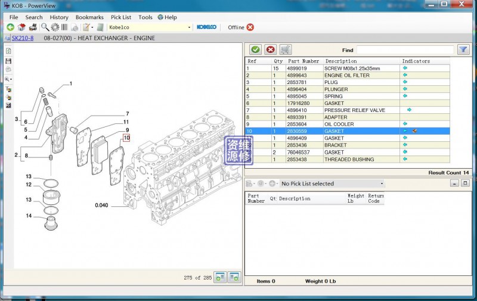This screenshot has height=301, width=477.
Task: Click the gear parts icon in toolbar
Action: (x=55, y=27)
